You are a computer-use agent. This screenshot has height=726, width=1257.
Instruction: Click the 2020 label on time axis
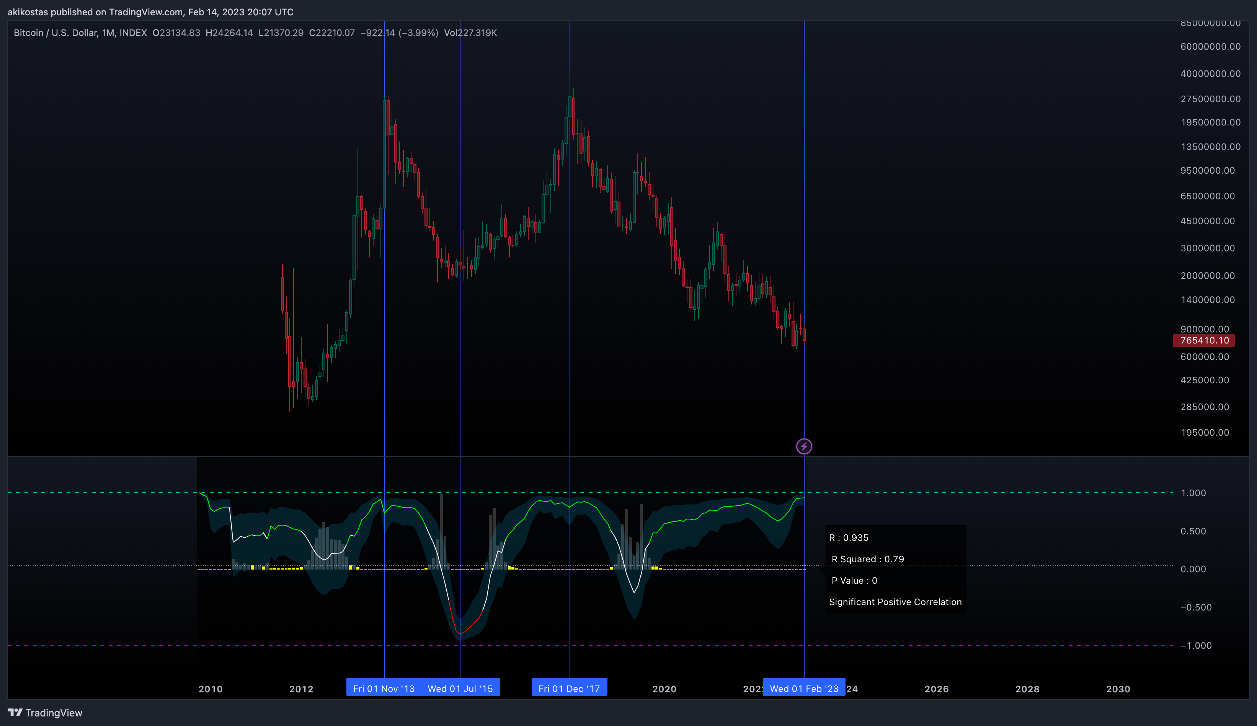pyautogui.click(x=664, y=689)
